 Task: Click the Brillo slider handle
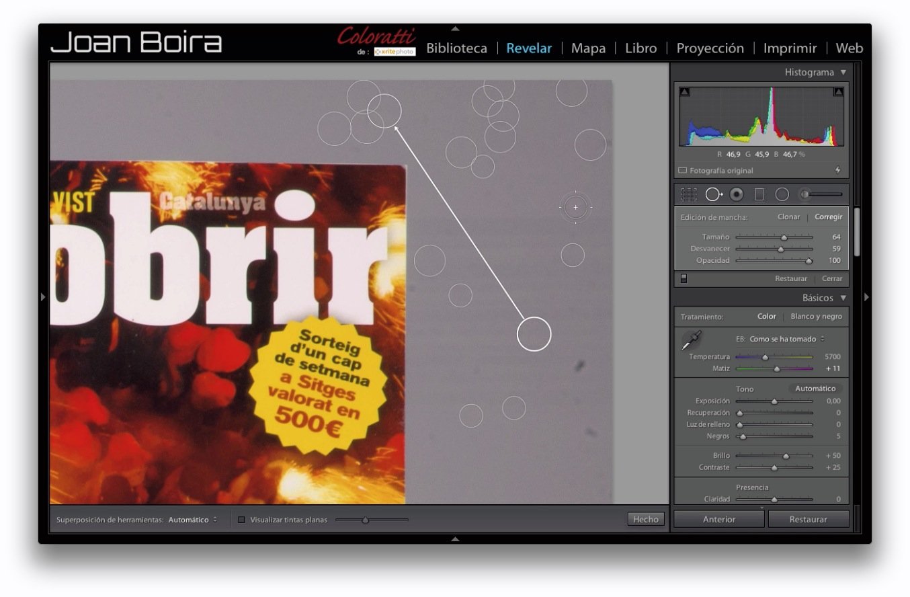coord(786,456)
